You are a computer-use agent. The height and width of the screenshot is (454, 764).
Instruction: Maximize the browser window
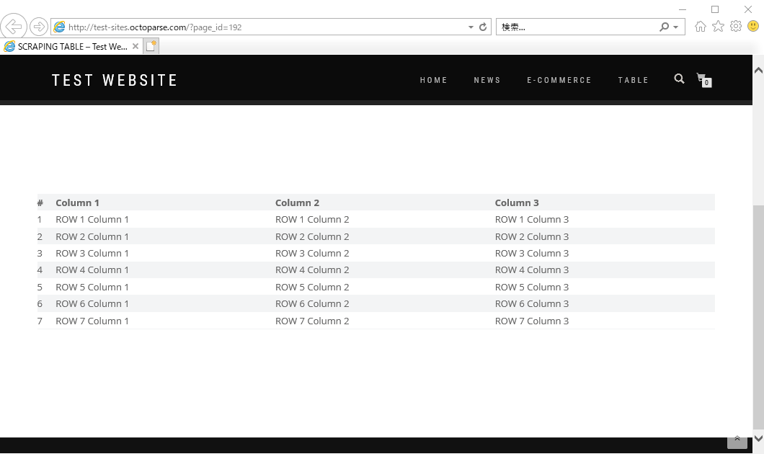[715, 9]
